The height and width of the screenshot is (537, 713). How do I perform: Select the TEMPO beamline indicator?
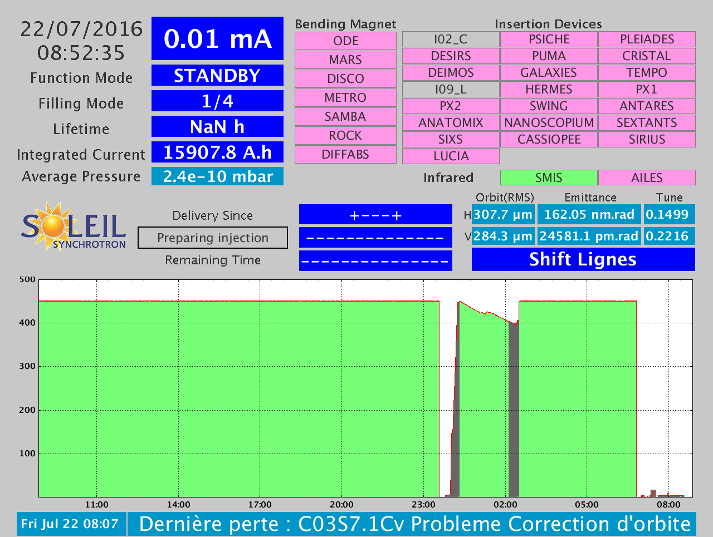pos(647,73)
